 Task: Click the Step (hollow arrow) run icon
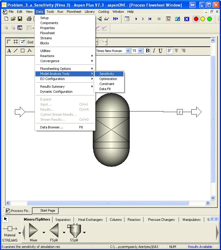coord(143,19)
